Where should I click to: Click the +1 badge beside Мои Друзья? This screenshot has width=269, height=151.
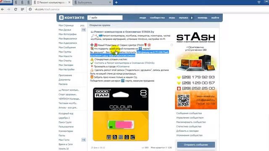pyautogui.click(x=84, y=30)
